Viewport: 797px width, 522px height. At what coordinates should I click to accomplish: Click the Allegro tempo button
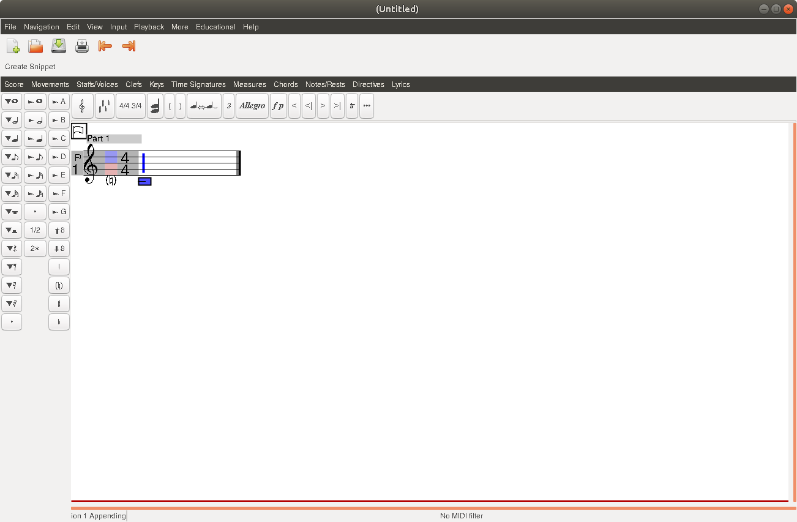pyautogui.click(x=252, y=106)
